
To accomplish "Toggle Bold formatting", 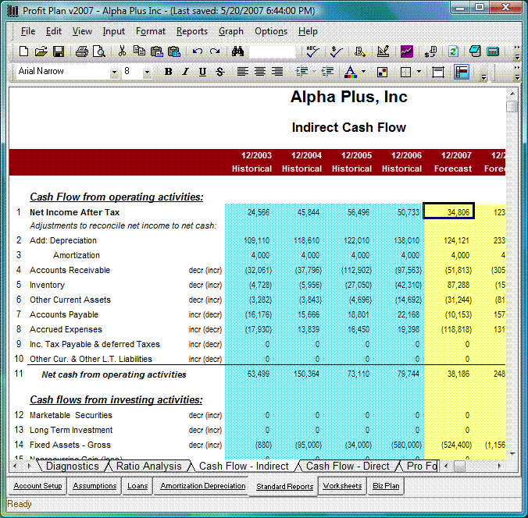I will (x=169, y=72).
